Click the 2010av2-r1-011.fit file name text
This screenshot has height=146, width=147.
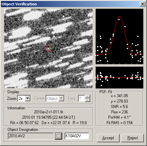coord(48,112)
